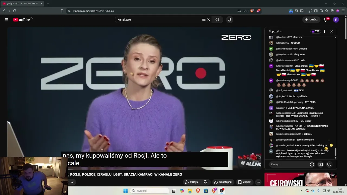Screen dimensions: 347x195
Task: Open OBS Studio from taskbar
Action: 222,191
